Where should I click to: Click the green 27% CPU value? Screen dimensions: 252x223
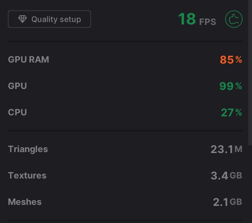pyautogui.click(x=231, y=112)
